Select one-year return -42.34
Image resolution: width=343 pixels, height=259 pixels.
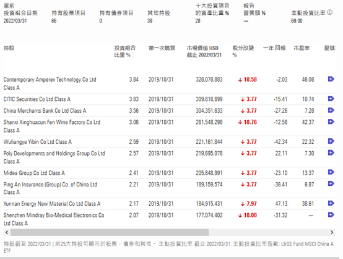(x=280, y=142)
